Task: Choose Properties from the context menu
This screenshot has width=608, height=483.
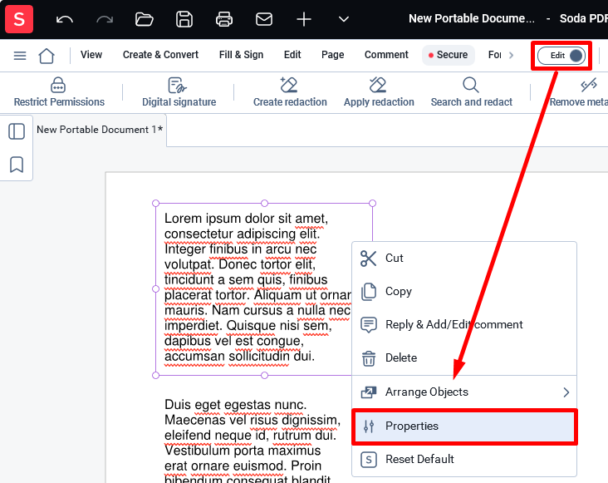Action: tap(464, 426)
